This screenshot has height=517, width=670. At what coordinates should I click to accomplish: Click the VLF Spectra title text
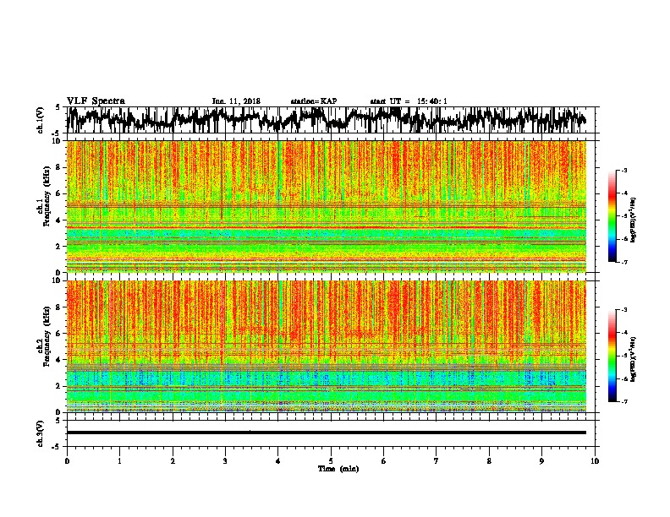pos(96,101)
